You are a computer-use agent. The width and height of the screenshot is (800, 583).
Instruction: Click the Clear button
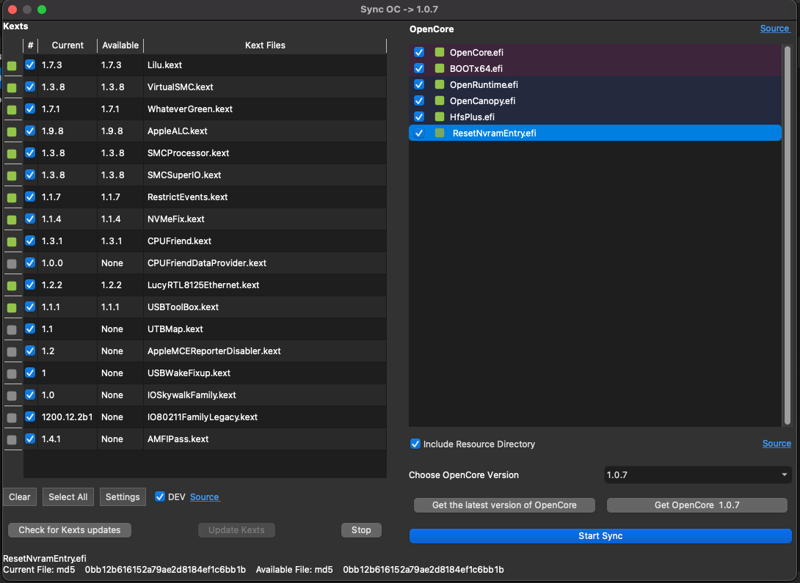[19, 497]
